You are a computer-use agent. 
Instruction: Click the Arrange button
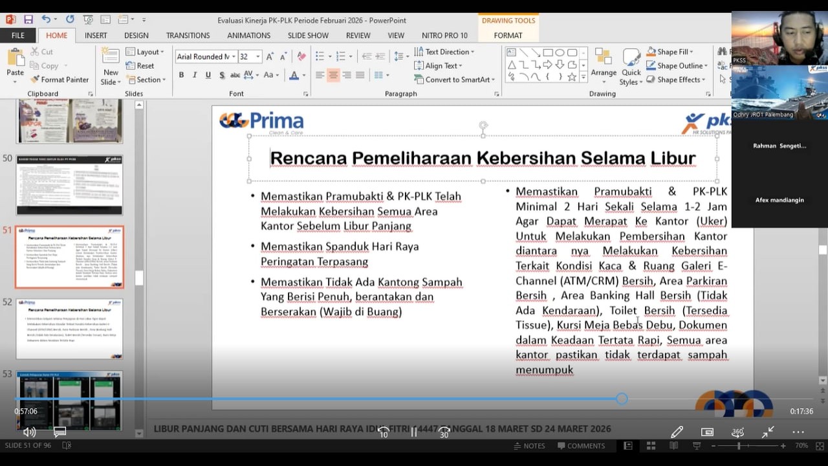click(604, 65)
